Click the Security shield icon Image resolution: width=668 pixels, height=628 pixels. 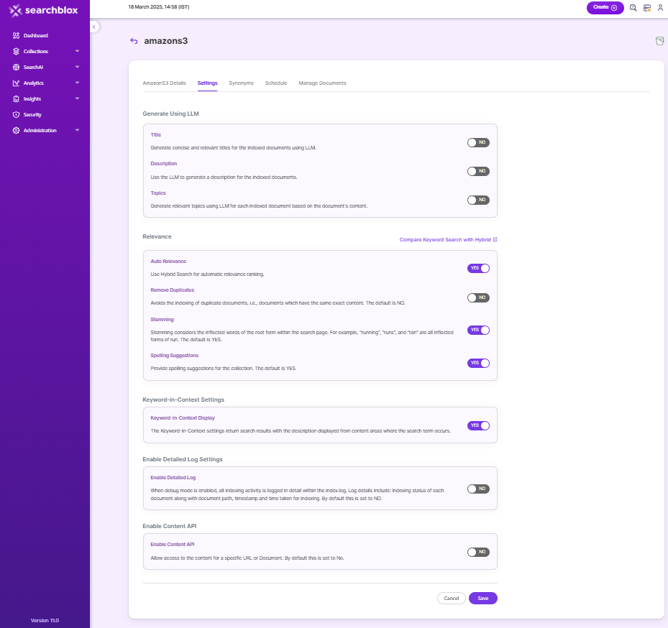point(17,114)
